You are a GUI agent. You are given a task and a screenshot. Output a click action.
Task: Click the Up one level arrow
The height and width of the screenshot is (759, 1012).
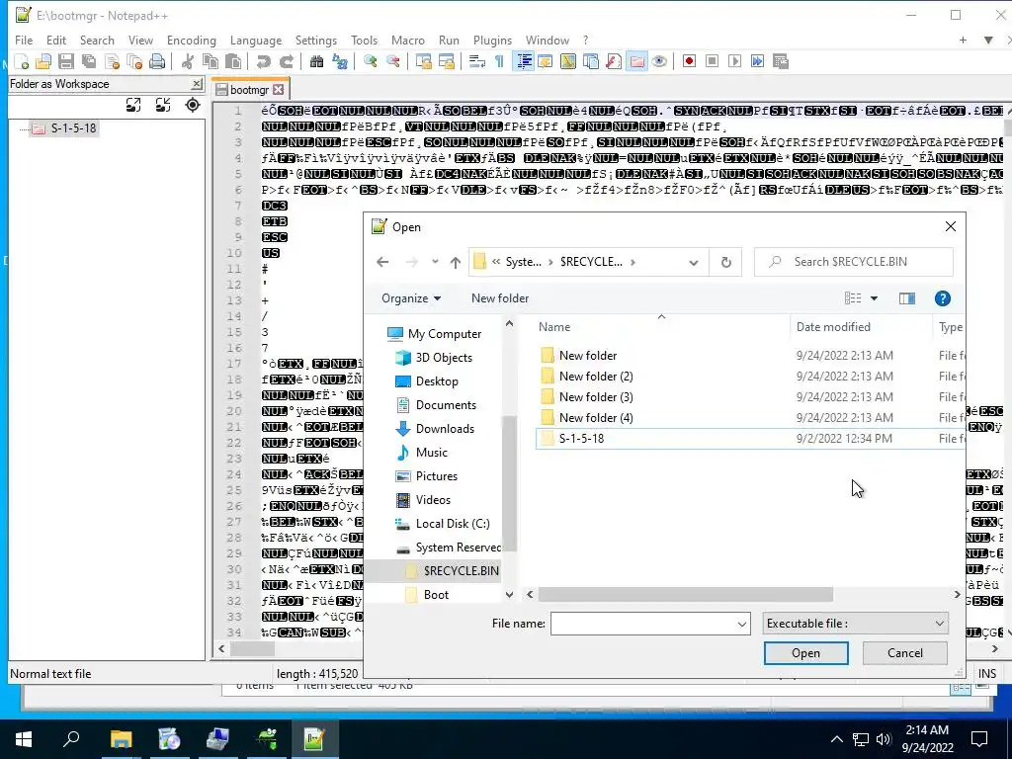(x=456, y=262)
